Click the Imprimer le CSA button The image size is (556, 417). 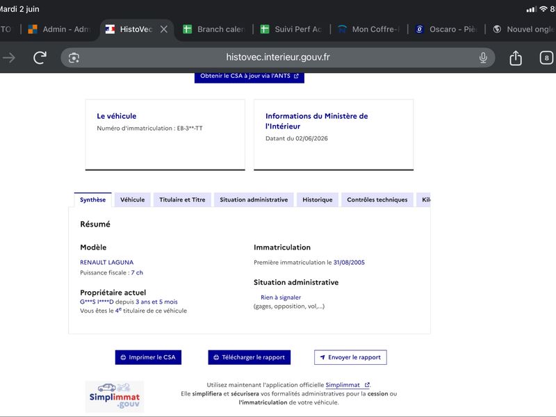[x=148, y=357]
